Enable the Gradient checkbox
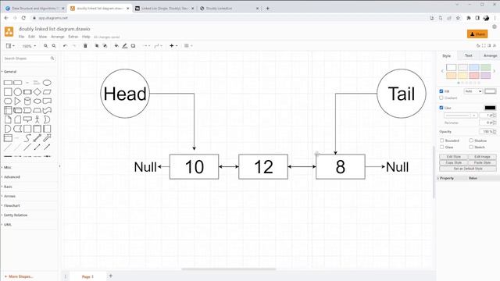This screenshot has width=500, height=281. tap(441, 98)
